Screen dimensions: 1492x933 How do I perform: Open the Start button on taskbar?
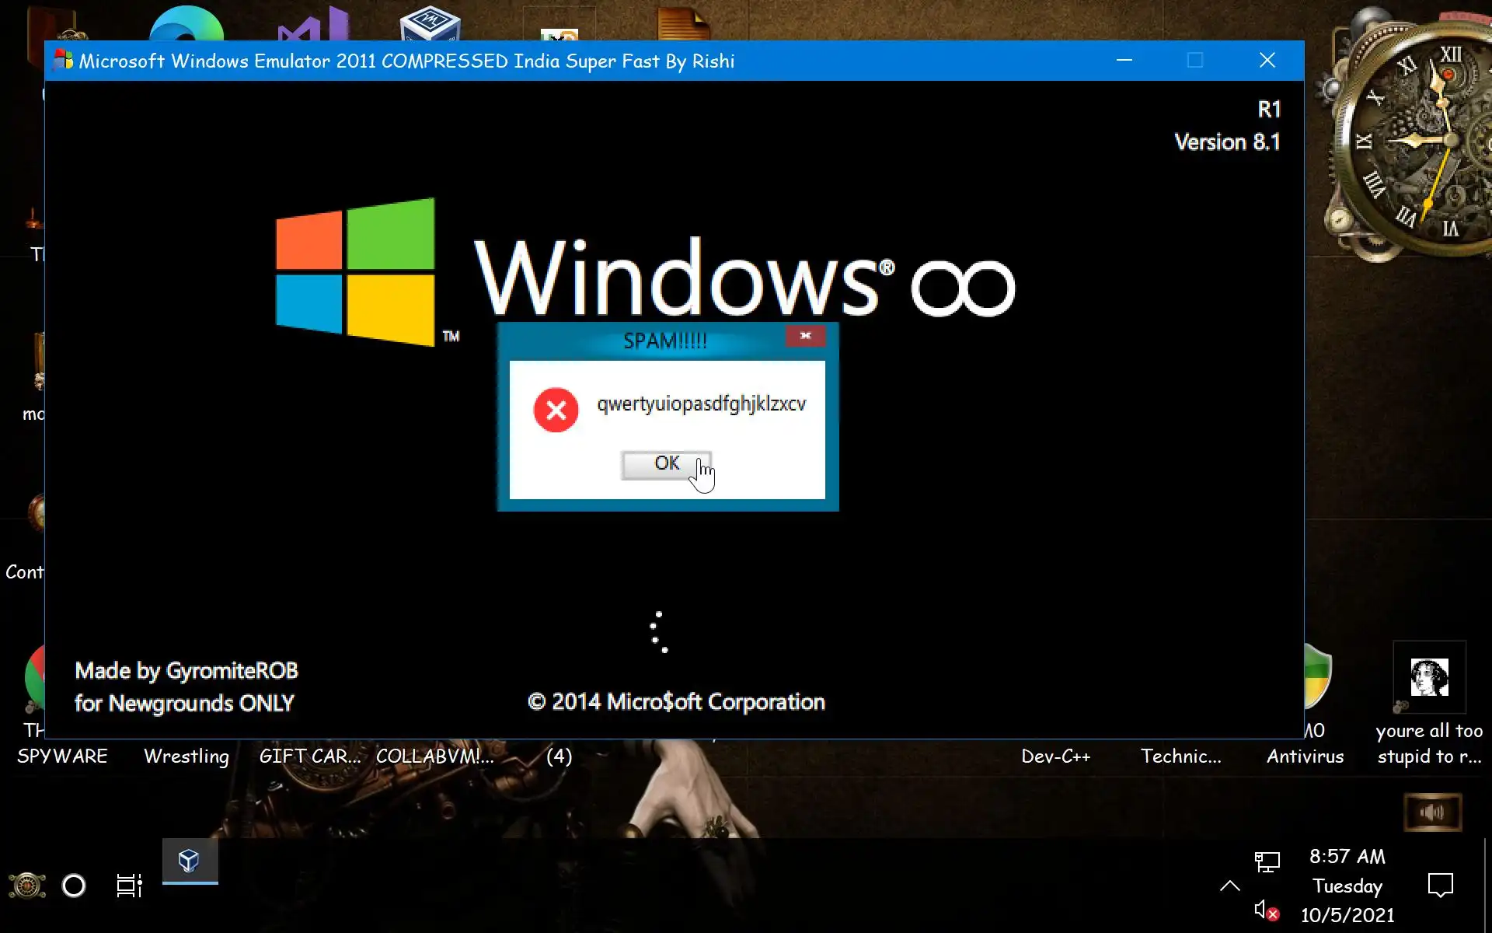coord(27,885)
